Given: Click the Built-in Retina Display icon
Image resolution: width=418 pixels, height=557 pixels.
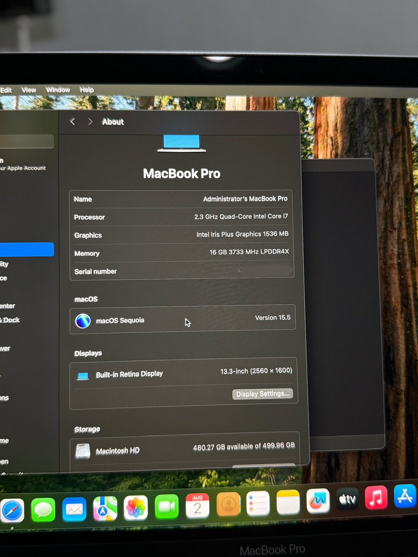Looking at the screenshot, I should (x=83, y=376).
